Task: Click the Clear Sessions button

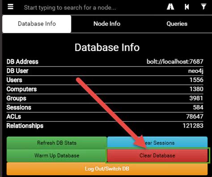Action: click(x=157, y=143)
